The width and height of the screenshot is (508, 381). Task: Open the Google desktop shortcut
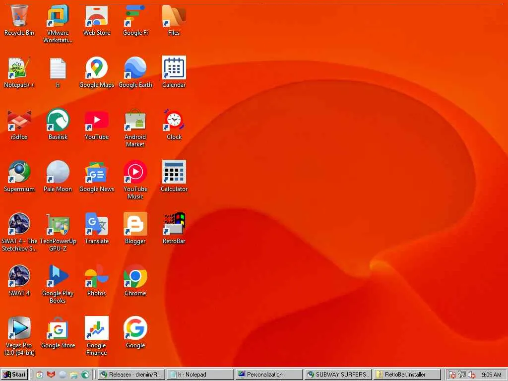(135, 333)
